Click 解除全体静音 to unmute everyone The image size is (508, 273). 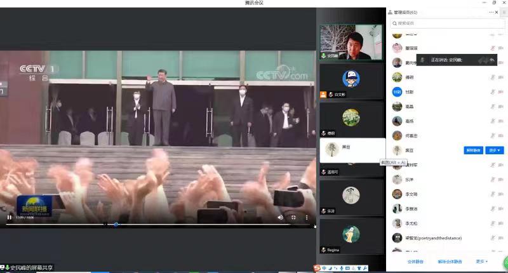click(x=450, y=262)
